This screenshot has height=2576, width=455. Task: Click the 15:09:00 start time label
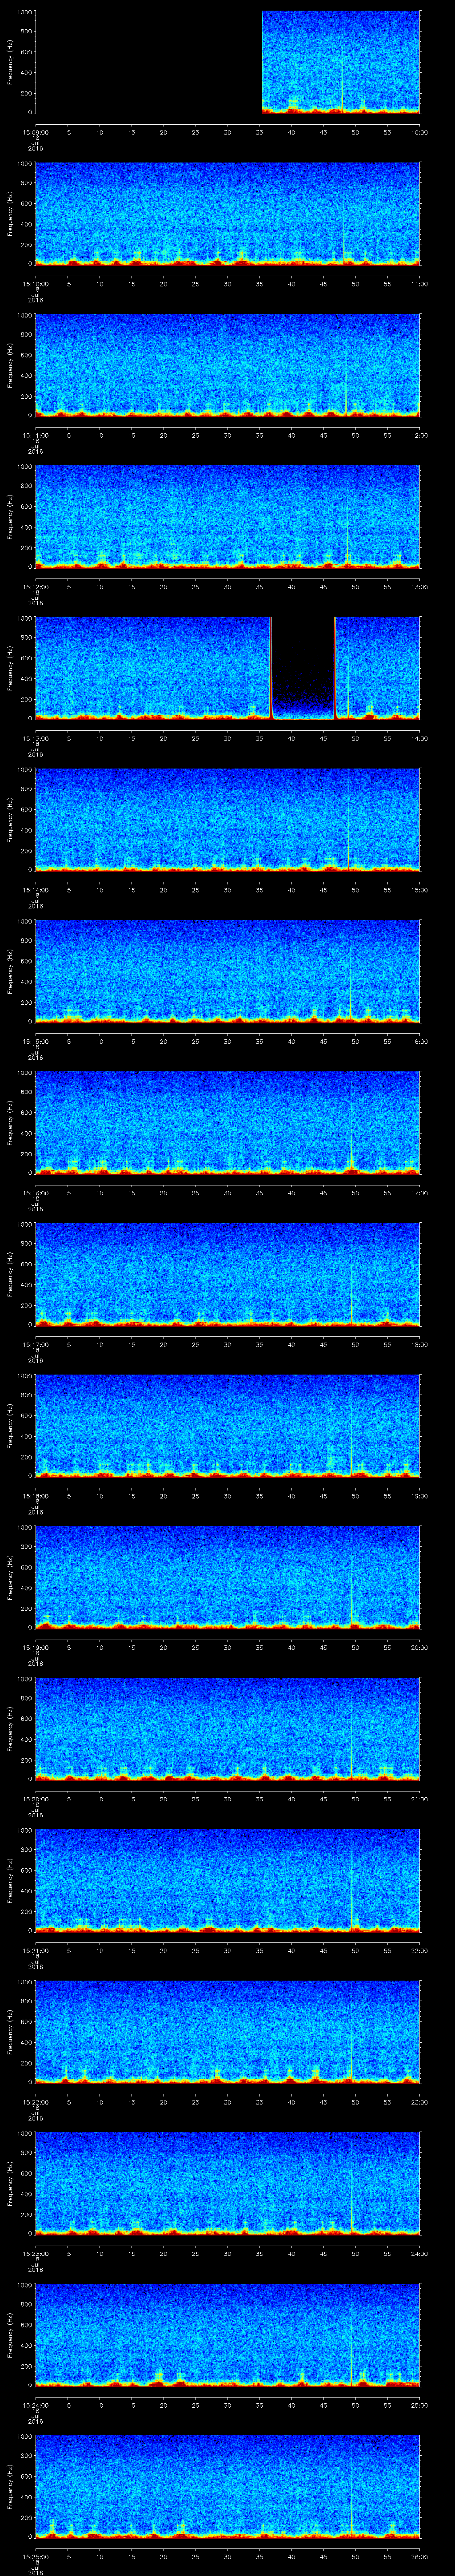[35, 132]
